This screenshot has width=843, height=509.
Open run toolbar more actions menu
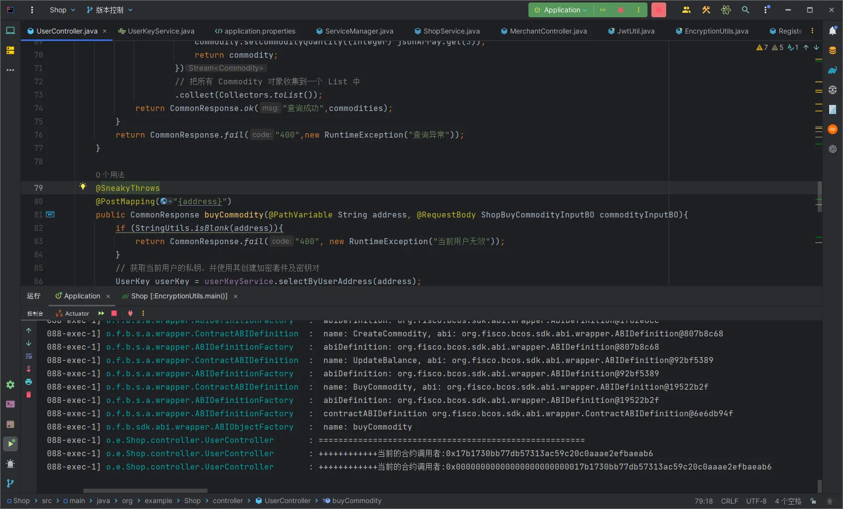639,10
